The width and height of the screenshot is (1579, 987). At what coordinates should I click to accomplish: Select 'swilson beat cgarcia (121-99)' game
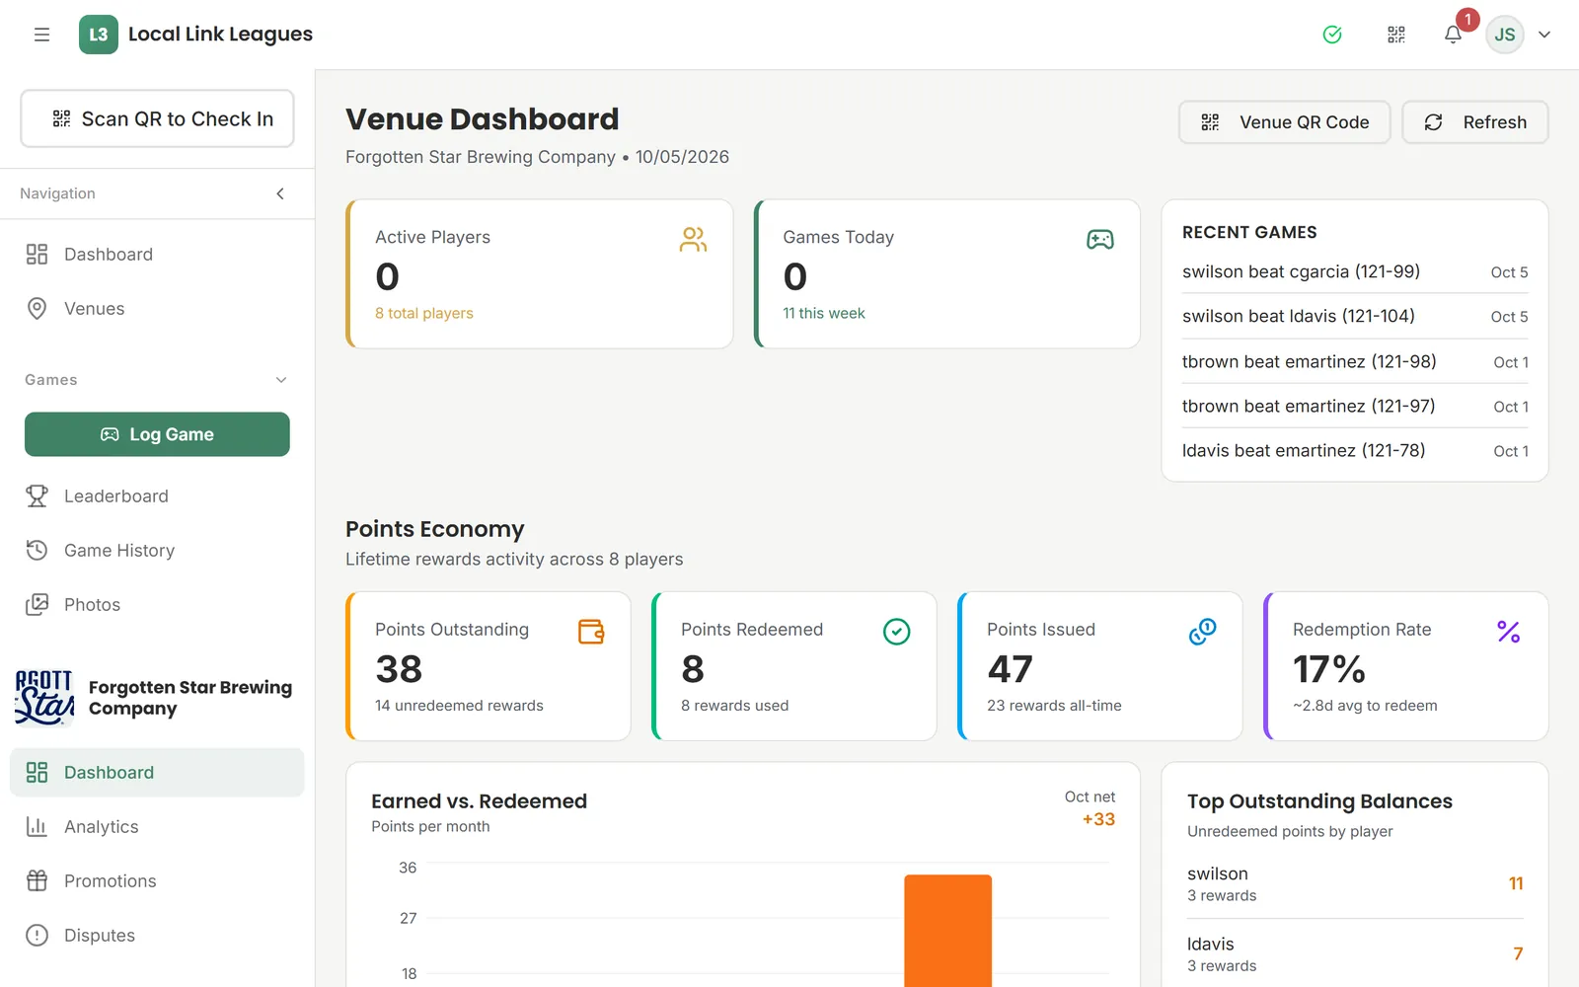click(x=1355, y=271)
